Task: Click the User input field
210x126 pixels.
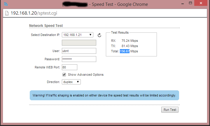Action: pyautogui.click(x=79, y=51)
